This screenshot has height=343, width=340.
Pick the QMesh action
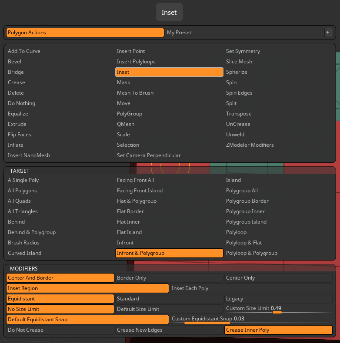126,124
